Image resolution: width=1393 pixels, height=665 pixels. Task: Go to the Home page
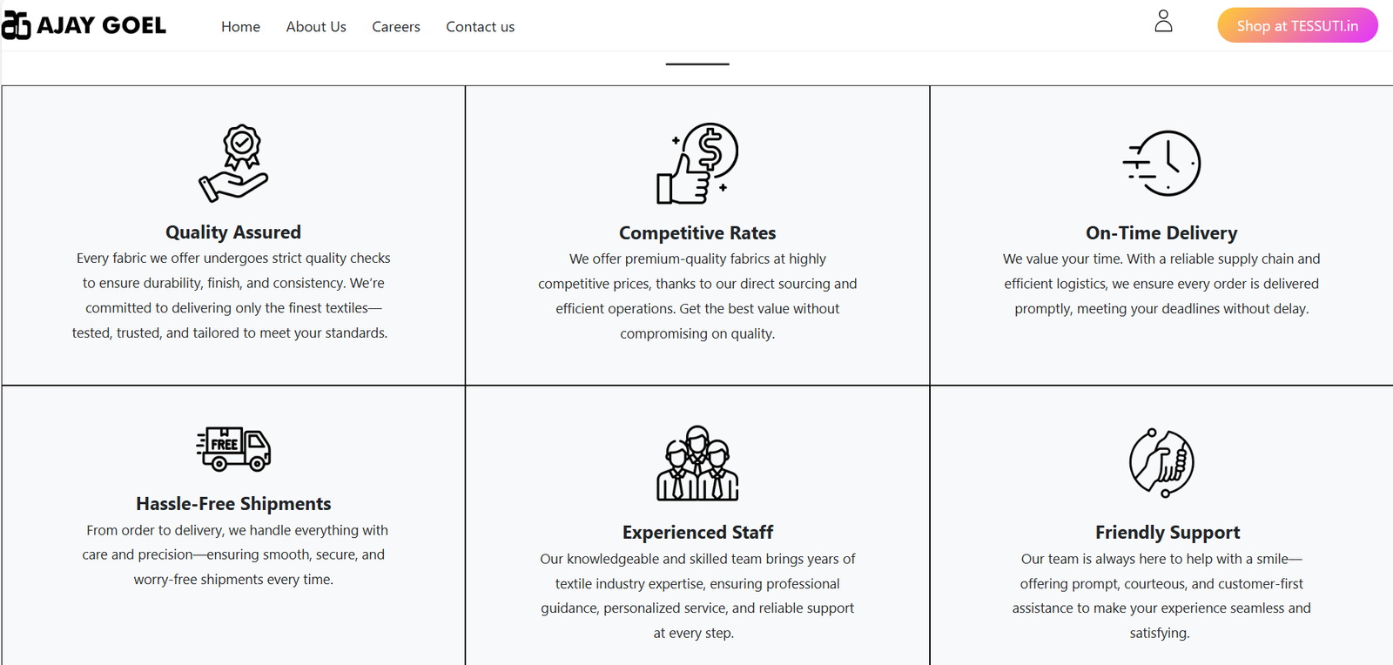click(240, 27)
